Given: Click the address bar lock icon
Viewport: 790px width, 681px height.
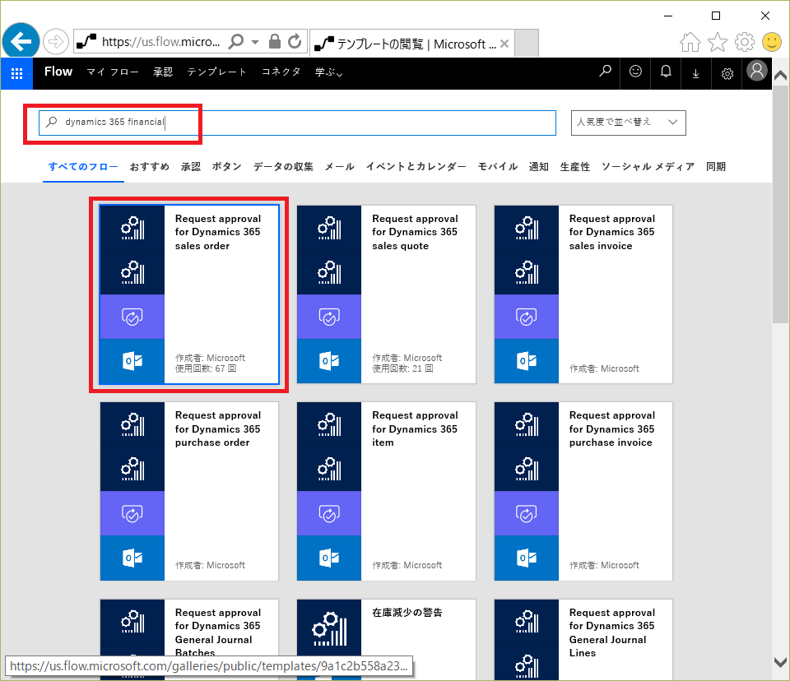Looking at the screenshot, I should pyautogui.click(x=275, y=41).
